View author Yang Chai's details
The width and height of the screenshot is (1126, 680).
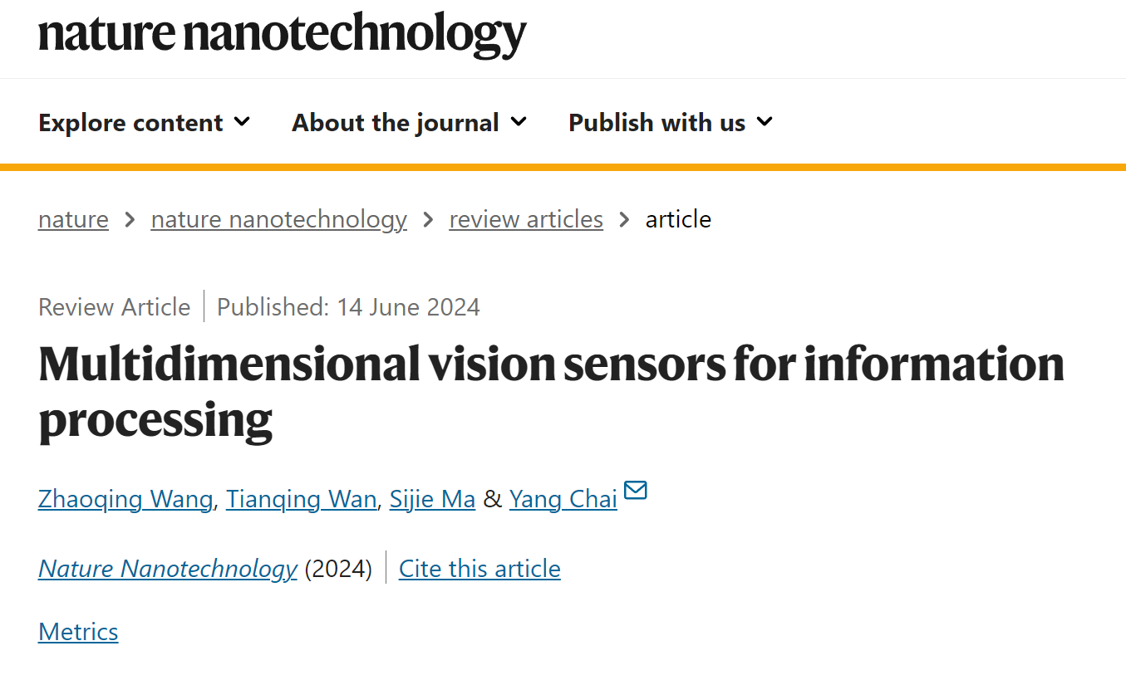tap(563, 499)
